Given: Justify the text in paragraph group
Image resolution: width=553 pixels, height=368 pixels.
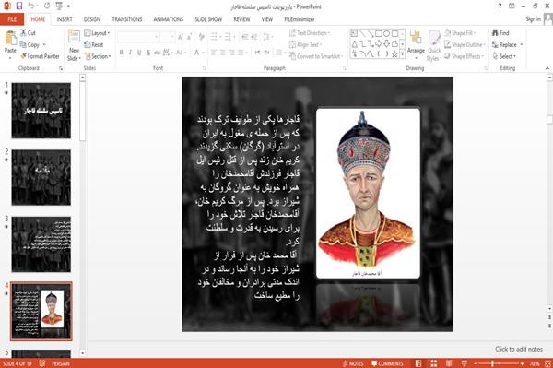Looking at the screenshot, I should tap(241, 53).
